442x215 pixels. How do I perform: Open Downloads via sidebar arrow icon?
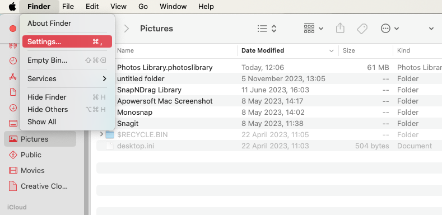click(x=13, y=107)
